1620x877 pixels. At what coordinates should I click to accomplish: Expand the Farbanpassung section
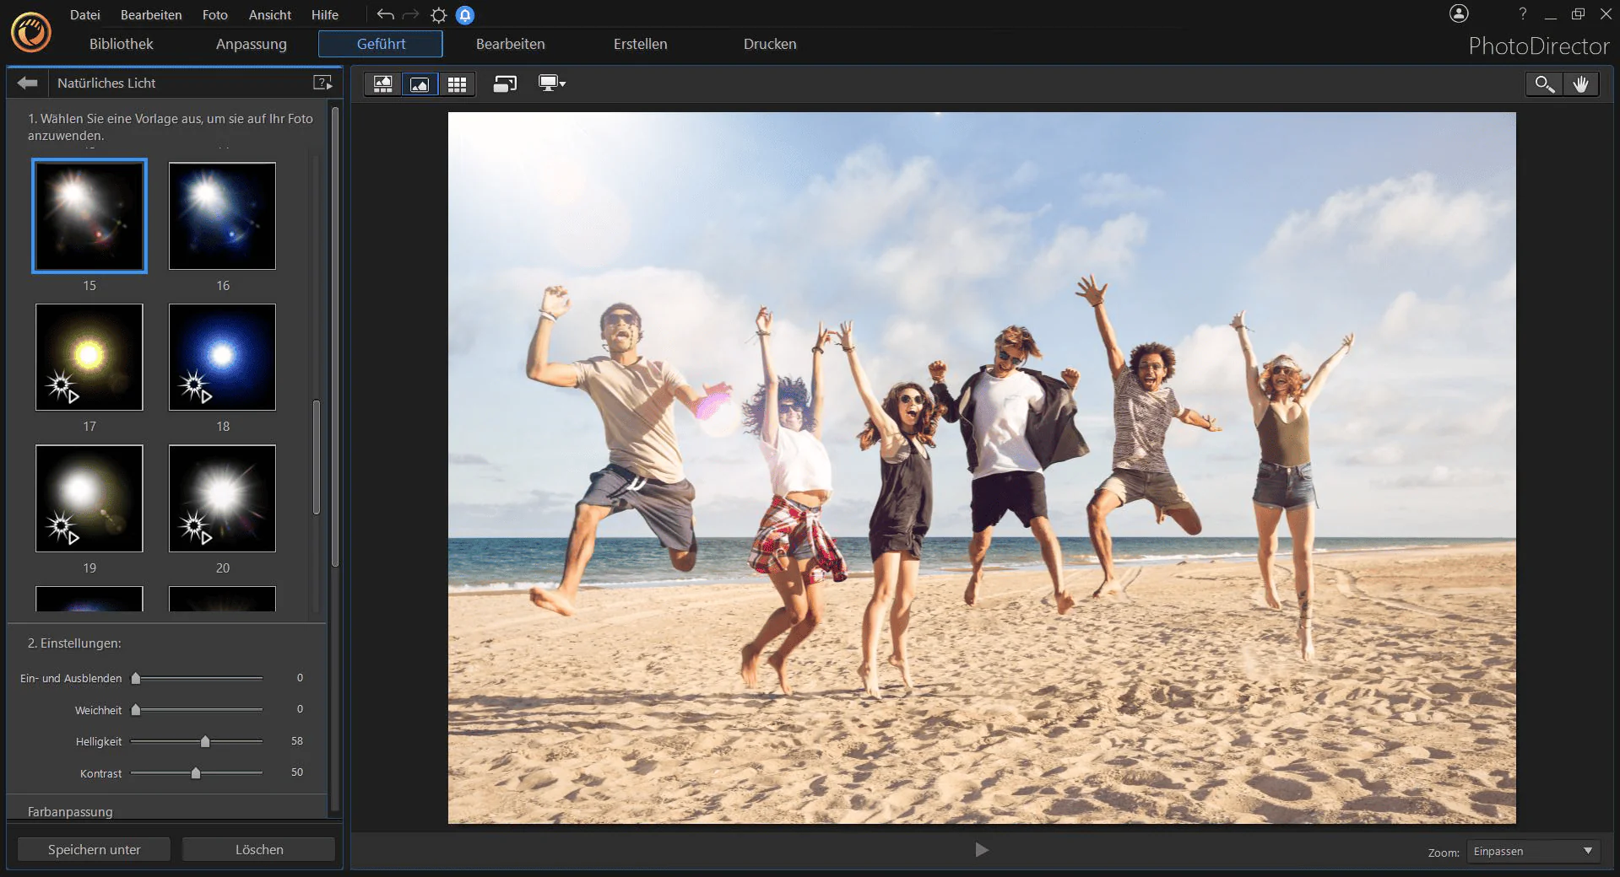[x=70, y=811]
